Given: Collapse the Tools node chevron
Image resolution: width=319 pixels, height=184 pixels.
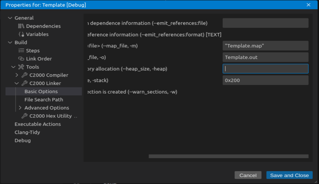Looking at the screenshot, I should [x=13, y=67].
